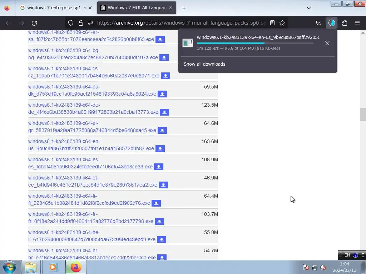Open Firefox View pinned icon
The height and width of the screenshot is (274, 366).
7,8
